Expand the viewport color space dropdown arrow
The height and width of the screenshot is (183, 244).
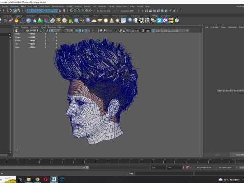click(x=187, y=30)
